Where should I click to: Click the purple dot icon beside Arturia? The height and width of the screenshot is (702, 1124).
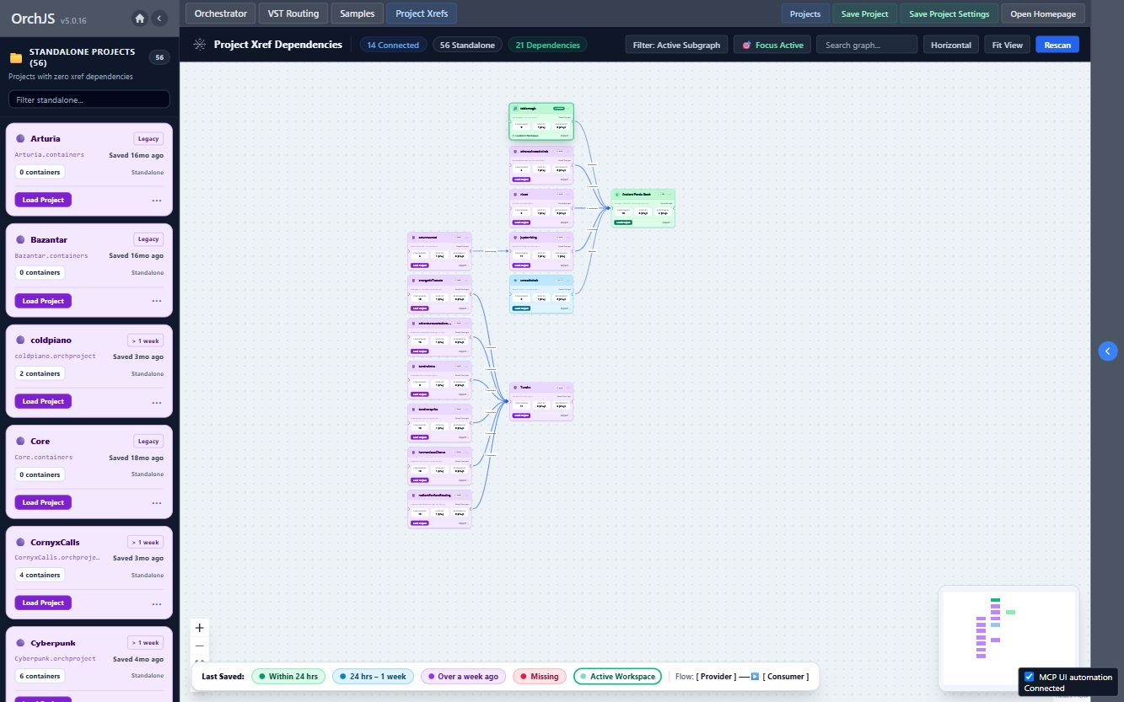[20, 138]
